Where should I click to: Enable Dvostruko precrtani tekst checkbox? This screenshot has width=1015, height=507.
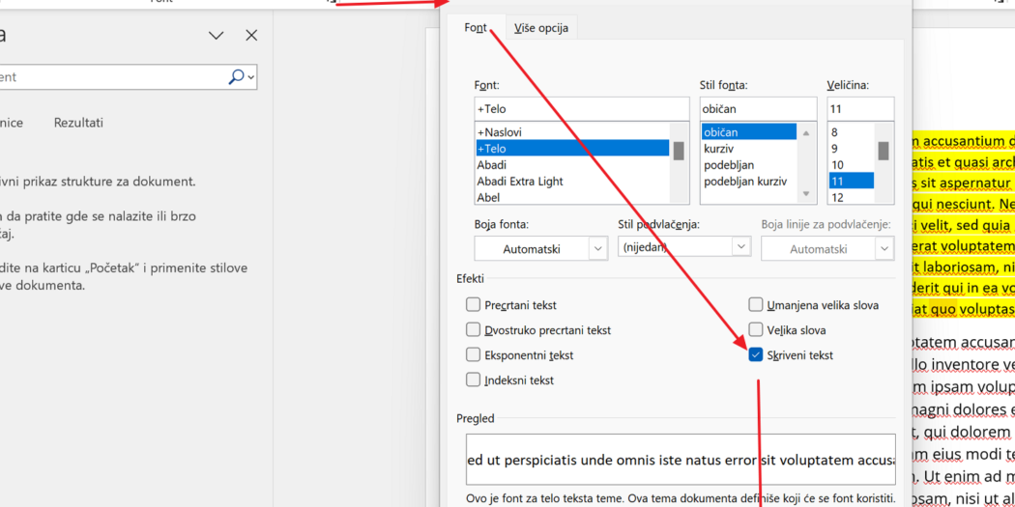point(474,330)
